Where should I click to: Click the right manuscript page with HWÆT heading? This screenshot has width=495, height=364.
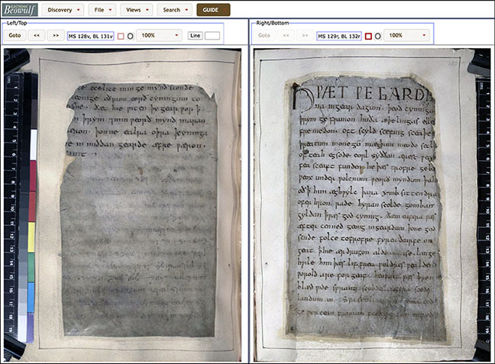[x=372, y=205]
